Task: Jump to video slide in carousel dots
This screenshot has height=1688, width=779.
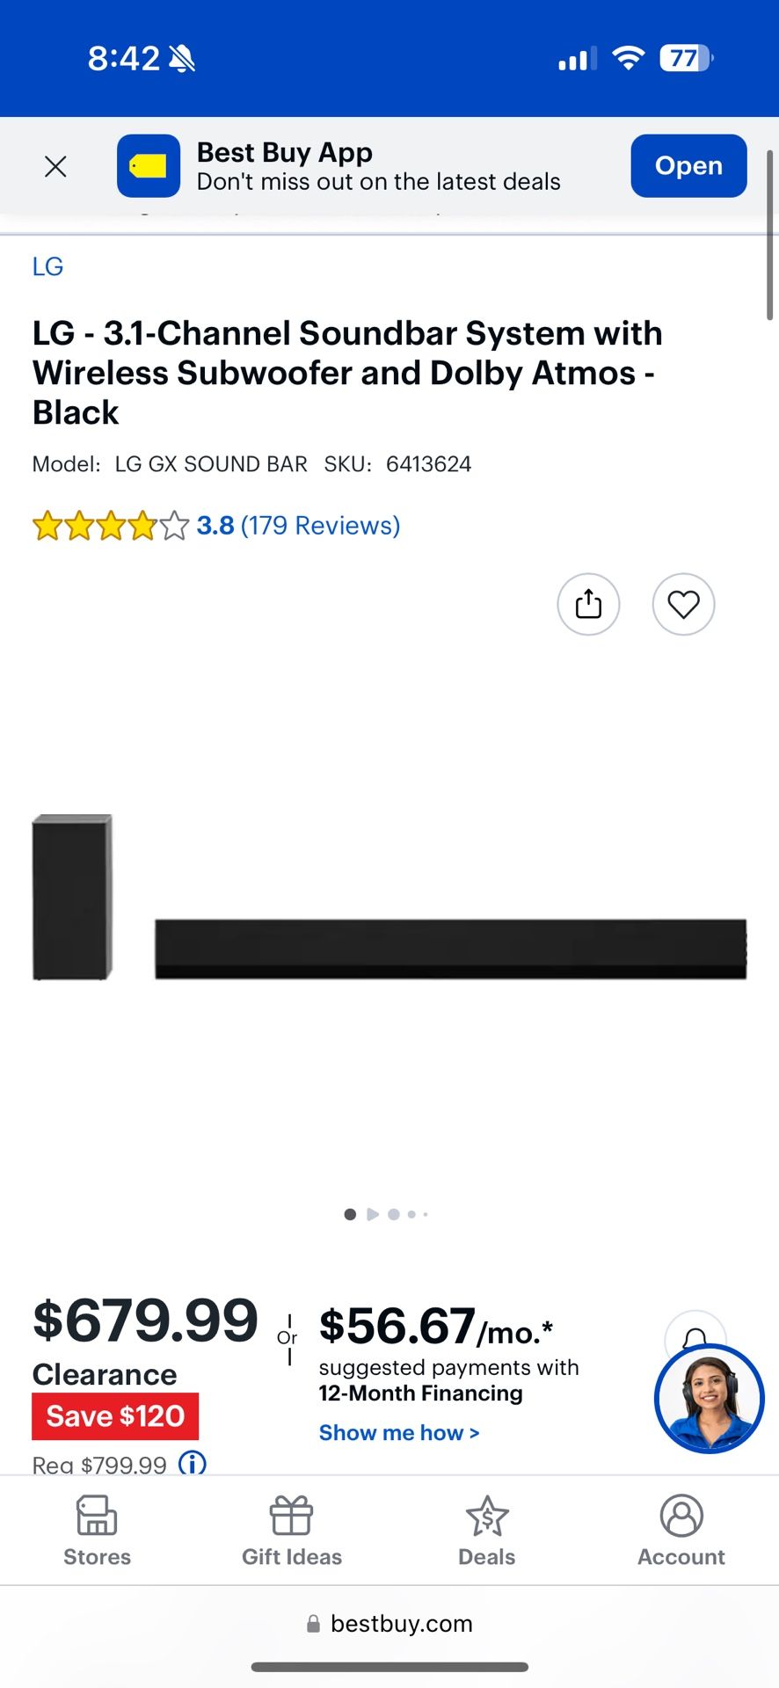Action: pyautogui.click(x=373, y=1214)
